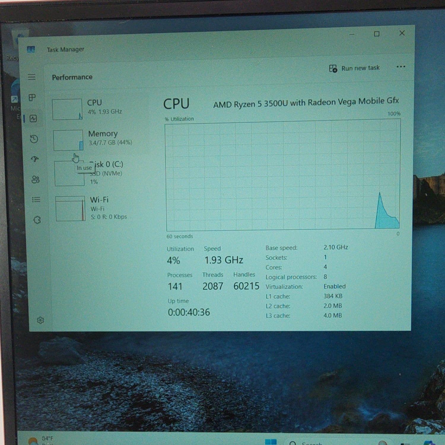Screen dimensions: 445x445
Task: Open the Services page icon
Action: point(37,220)
